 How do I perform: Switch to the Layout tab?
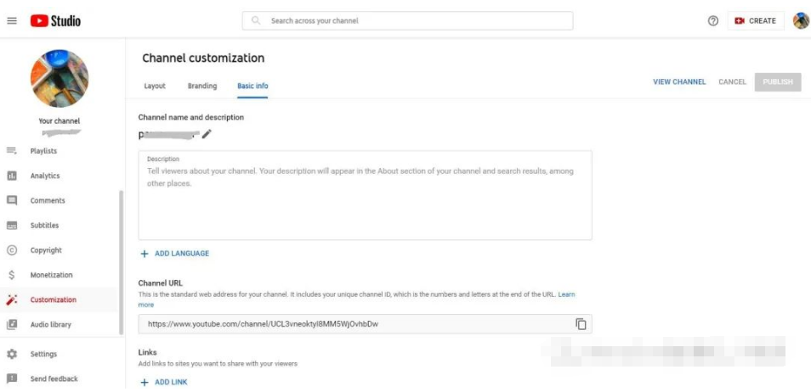tap(155, 86)
